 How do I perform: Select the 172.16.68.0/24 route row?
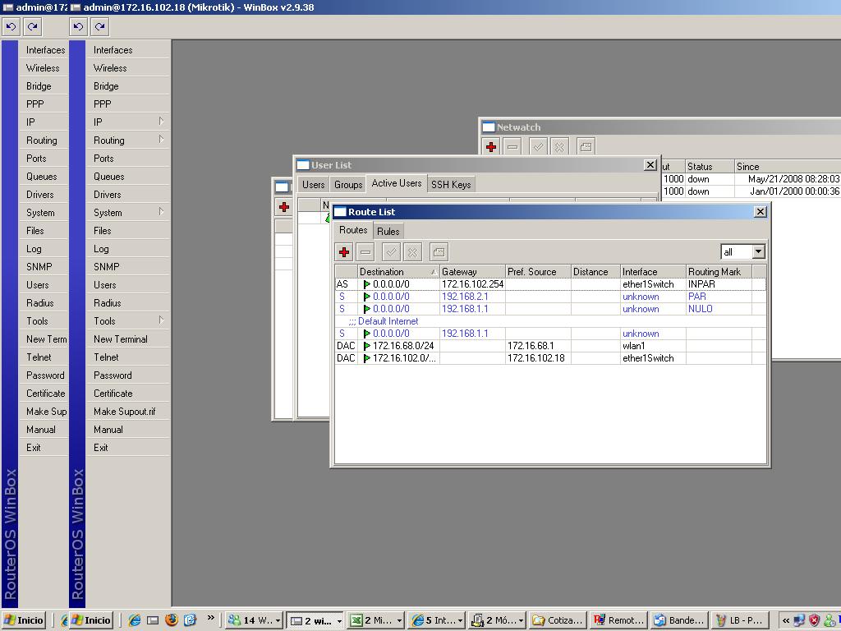tap(403, 346)
